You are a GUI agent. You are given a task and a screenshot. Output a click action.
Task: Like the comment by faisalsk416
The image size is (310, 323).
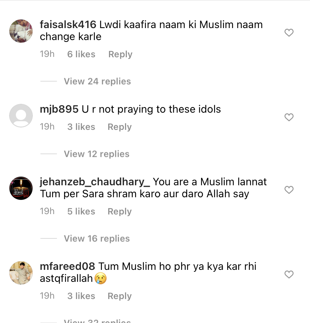[x=289, y=33]
